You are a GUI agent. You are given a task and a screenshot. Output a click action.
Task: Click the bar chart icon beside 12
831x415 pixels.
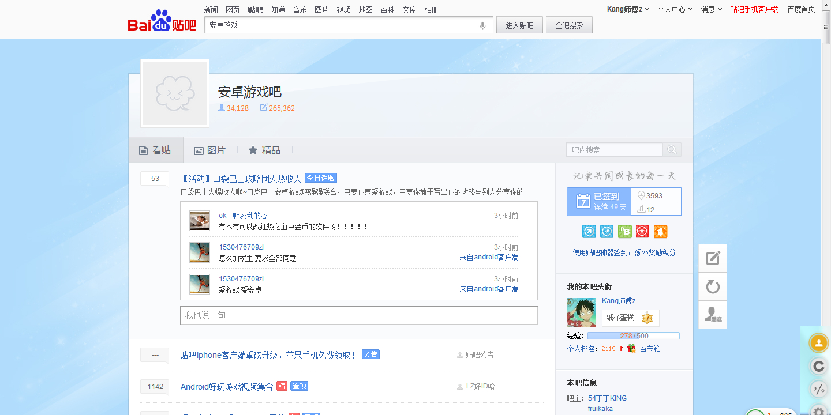(x=641, y=209)
